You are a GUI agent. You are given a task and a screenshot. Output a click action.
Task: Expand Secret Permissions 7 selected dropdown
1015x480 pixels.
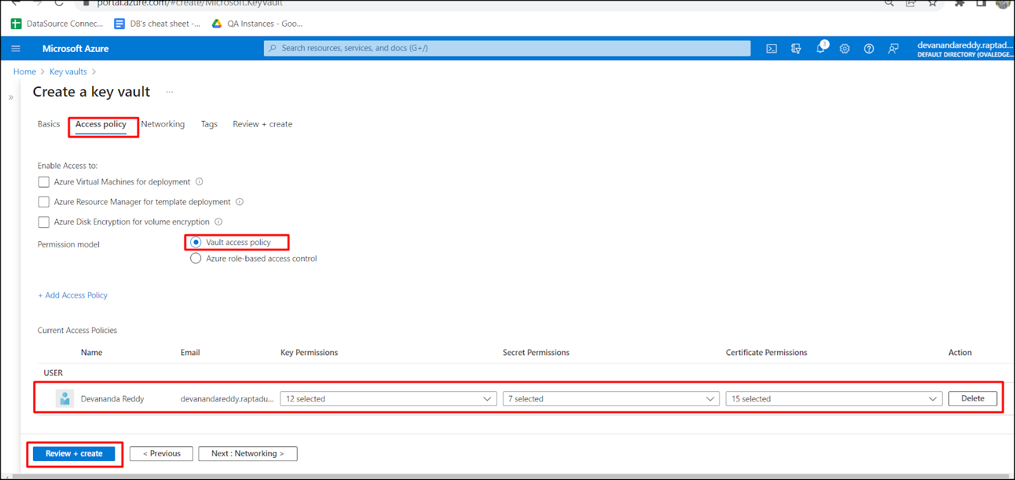click(x=611, y=399)
